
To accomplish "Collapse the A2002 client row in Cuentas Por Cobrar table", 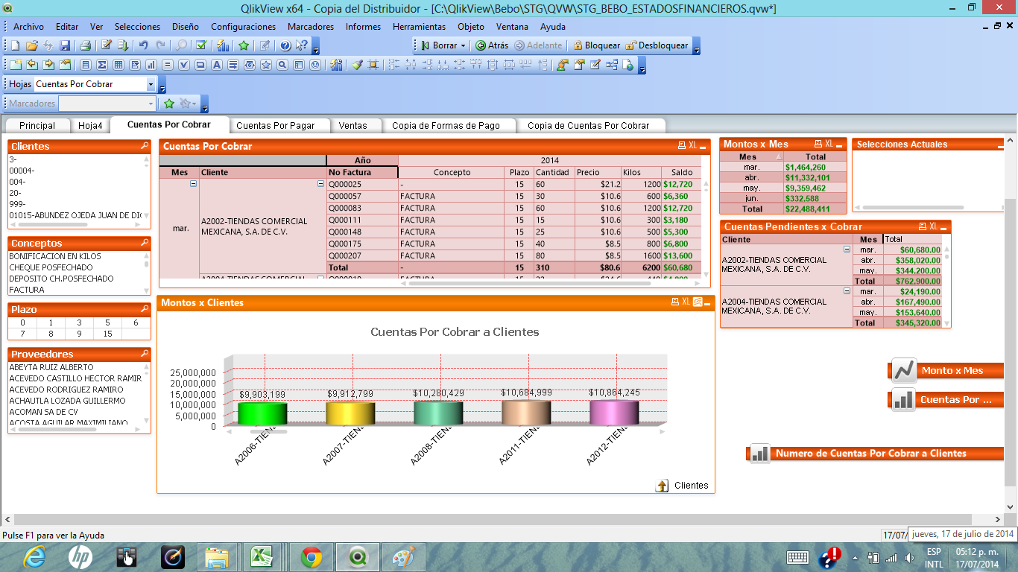I will coord(321,183).
